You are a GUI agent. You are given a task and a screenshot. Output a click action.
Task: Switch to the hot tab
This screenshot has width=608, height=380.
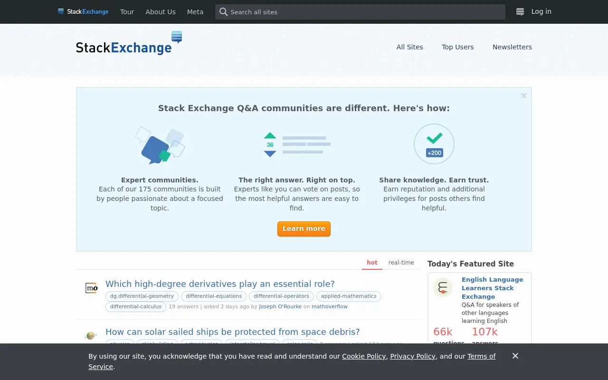point(372,263)
